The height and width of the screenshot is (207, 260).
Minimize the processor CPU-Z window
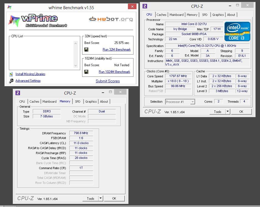coord(230,6)
